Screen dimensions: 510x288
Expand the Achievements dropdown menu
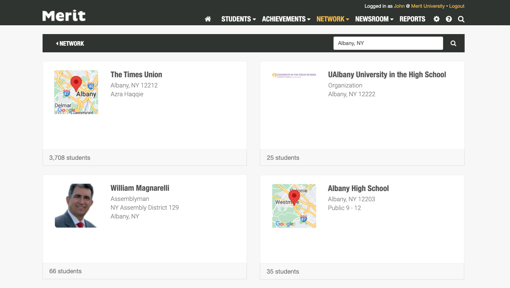click(x=286, y=19)
